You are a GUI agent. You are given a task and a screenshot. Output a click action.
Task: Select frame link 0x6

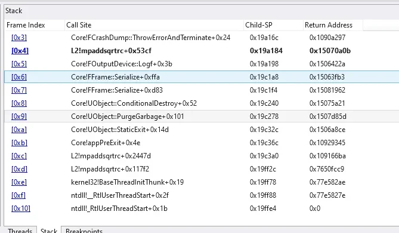[19, 77]
